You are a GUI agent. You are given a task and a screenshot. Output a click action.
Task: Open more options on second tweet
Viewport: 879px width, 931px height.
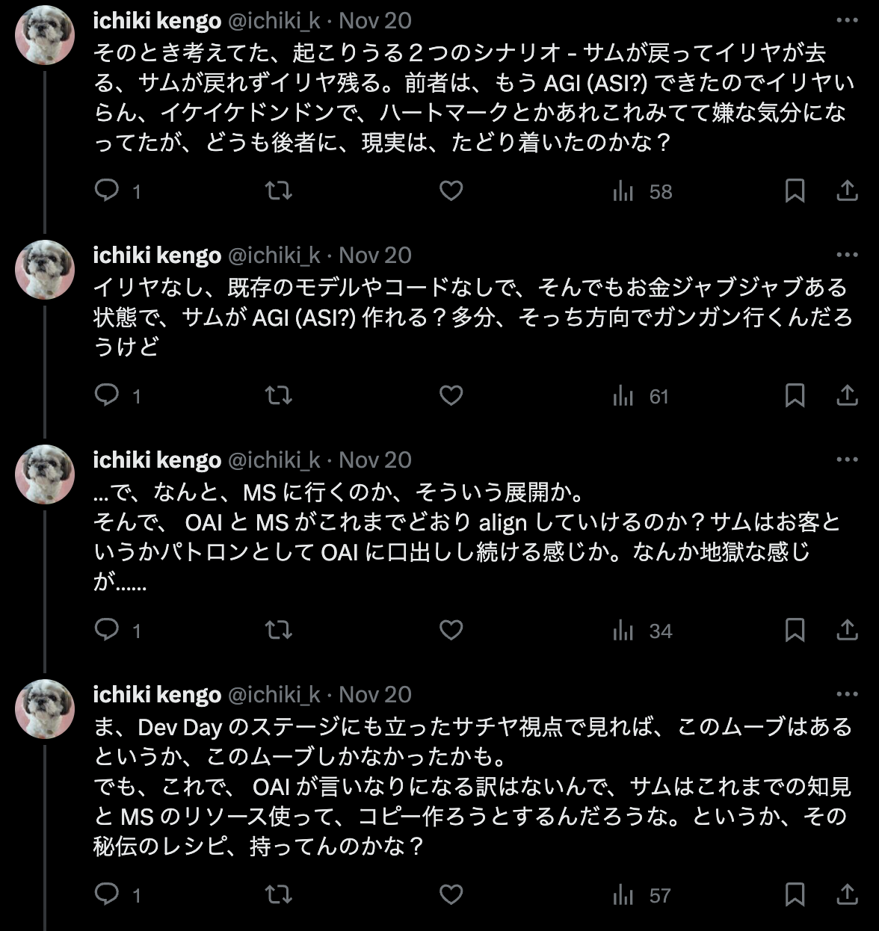click(847, 255)
